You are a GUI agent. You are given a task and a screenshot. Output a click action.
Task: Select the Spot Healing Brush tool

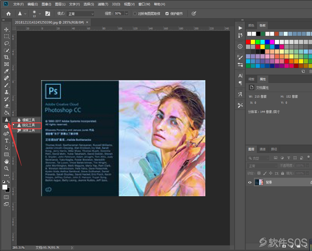[6, 78]
